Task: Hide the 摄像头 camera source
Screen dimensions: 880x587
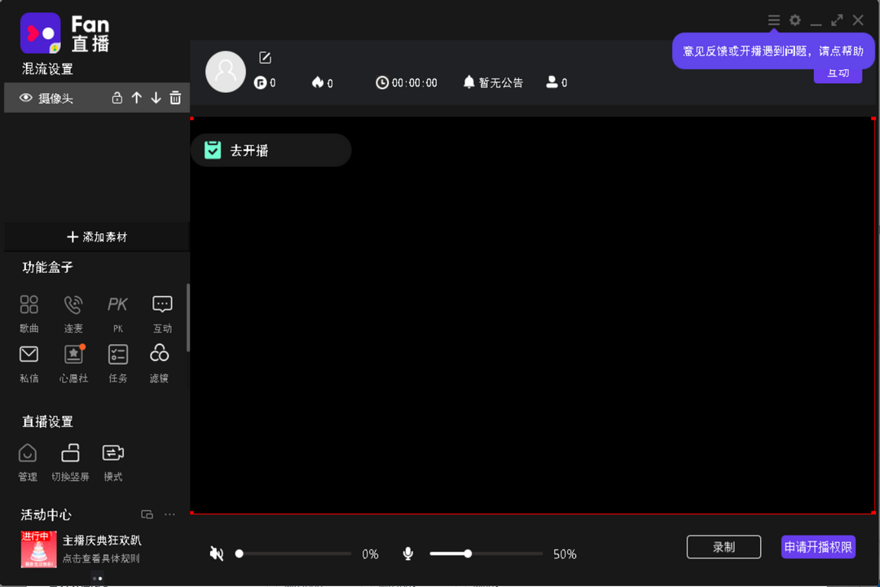Action: coord(24,97)
